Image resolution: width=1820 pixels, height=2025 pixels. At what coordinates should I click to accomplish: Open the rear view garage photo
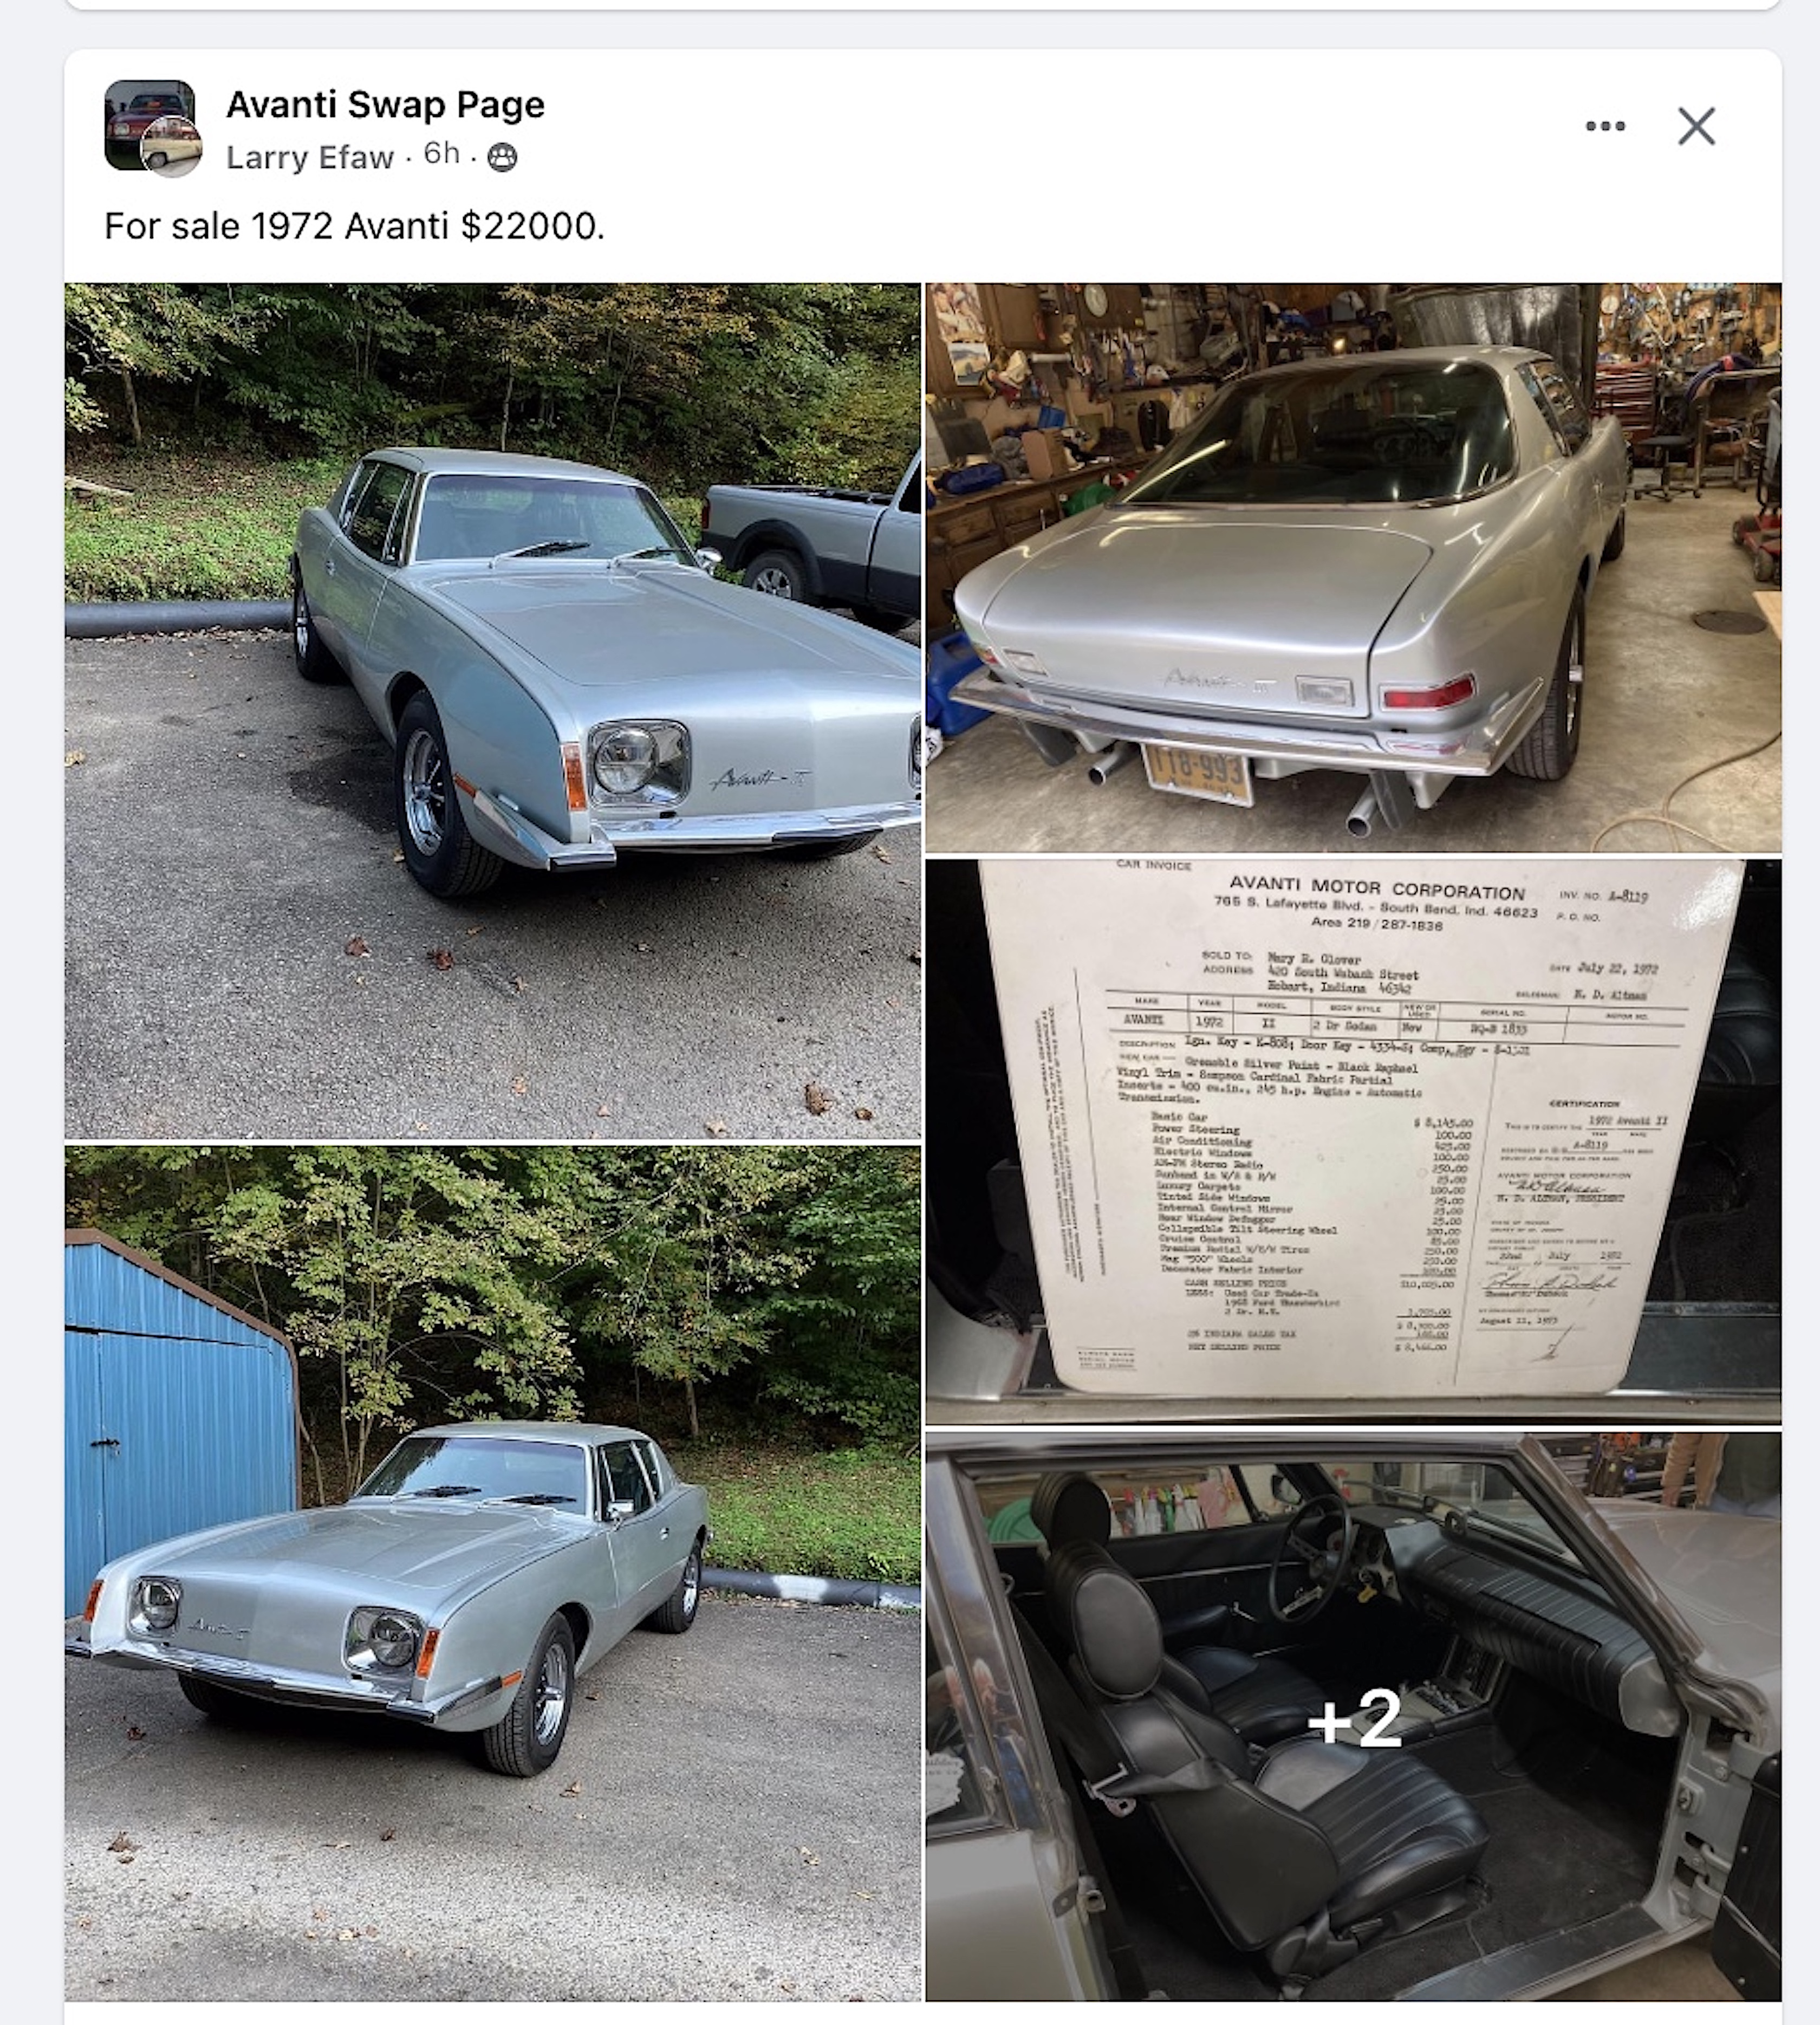tap(1353, 567)
